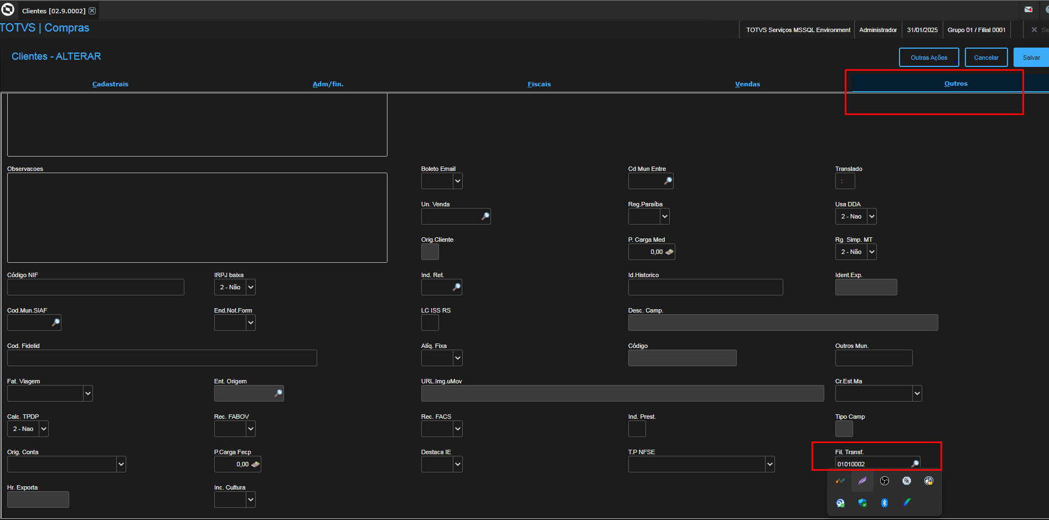The image size is (1049, 520).
Task: Expand the Destaca IE dropdown
Action: [x=458, y=464]
